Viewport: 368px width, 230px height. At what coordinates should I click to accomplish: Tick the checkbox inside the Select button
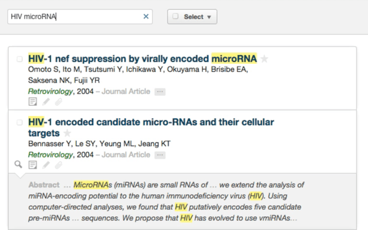pyautogui.click(x=175, y=16)
